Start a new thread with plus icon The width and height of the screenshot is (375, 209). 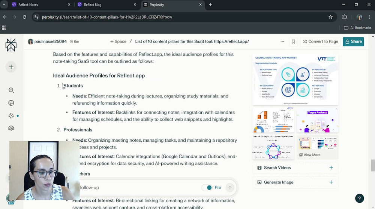[11, 67]
